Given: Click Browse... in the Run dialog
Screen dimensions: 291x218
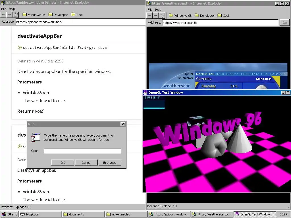Looking at the screenshot, I should coord(110,163).
